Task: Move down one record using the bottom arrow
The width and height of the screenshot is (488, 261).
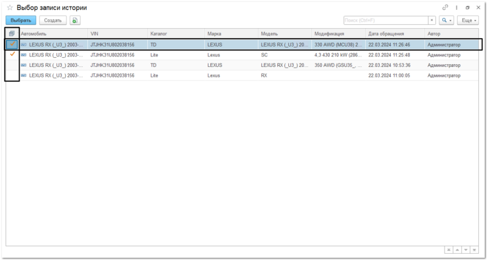Action: click(x=466, y=250)
